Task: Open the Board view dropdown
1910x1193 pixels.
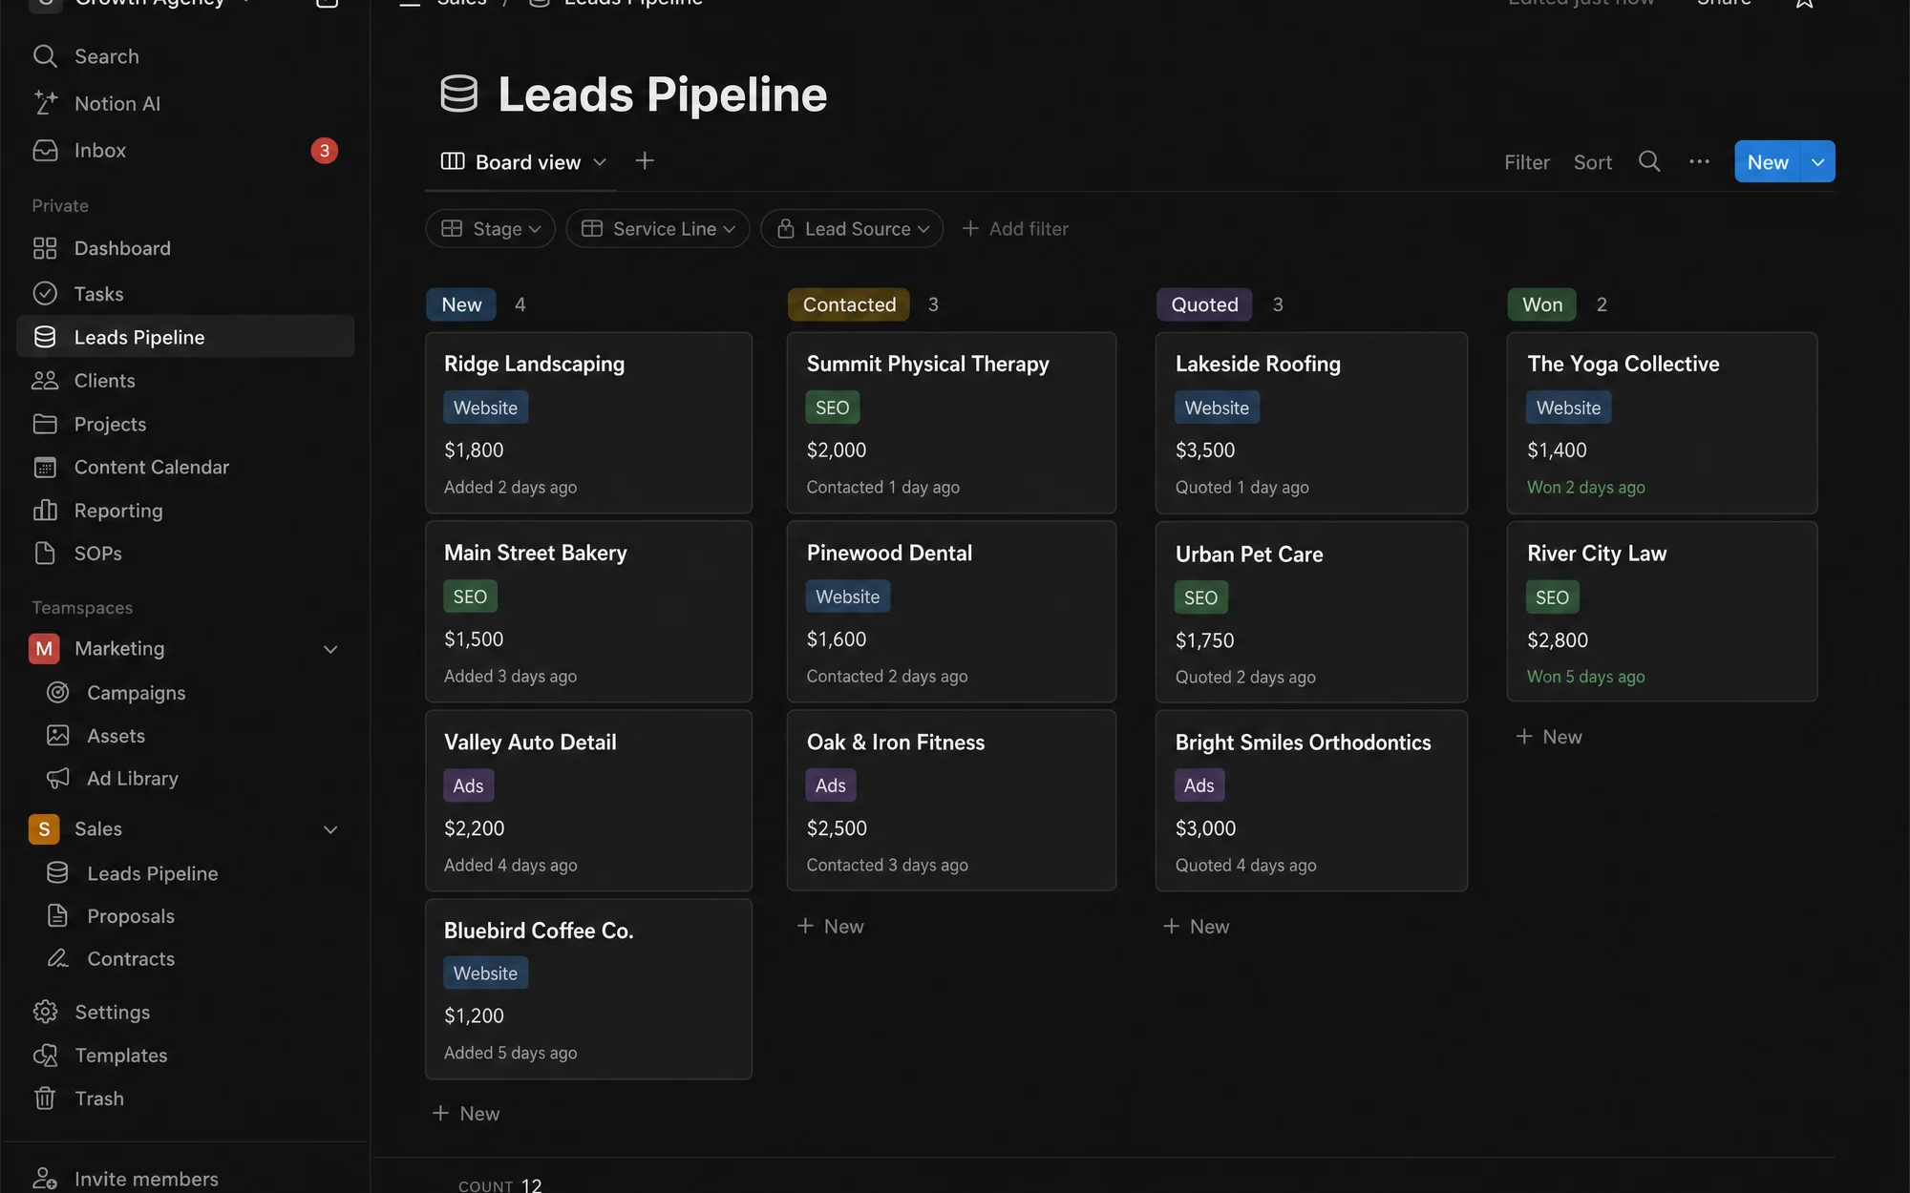Action: point(523,161)
